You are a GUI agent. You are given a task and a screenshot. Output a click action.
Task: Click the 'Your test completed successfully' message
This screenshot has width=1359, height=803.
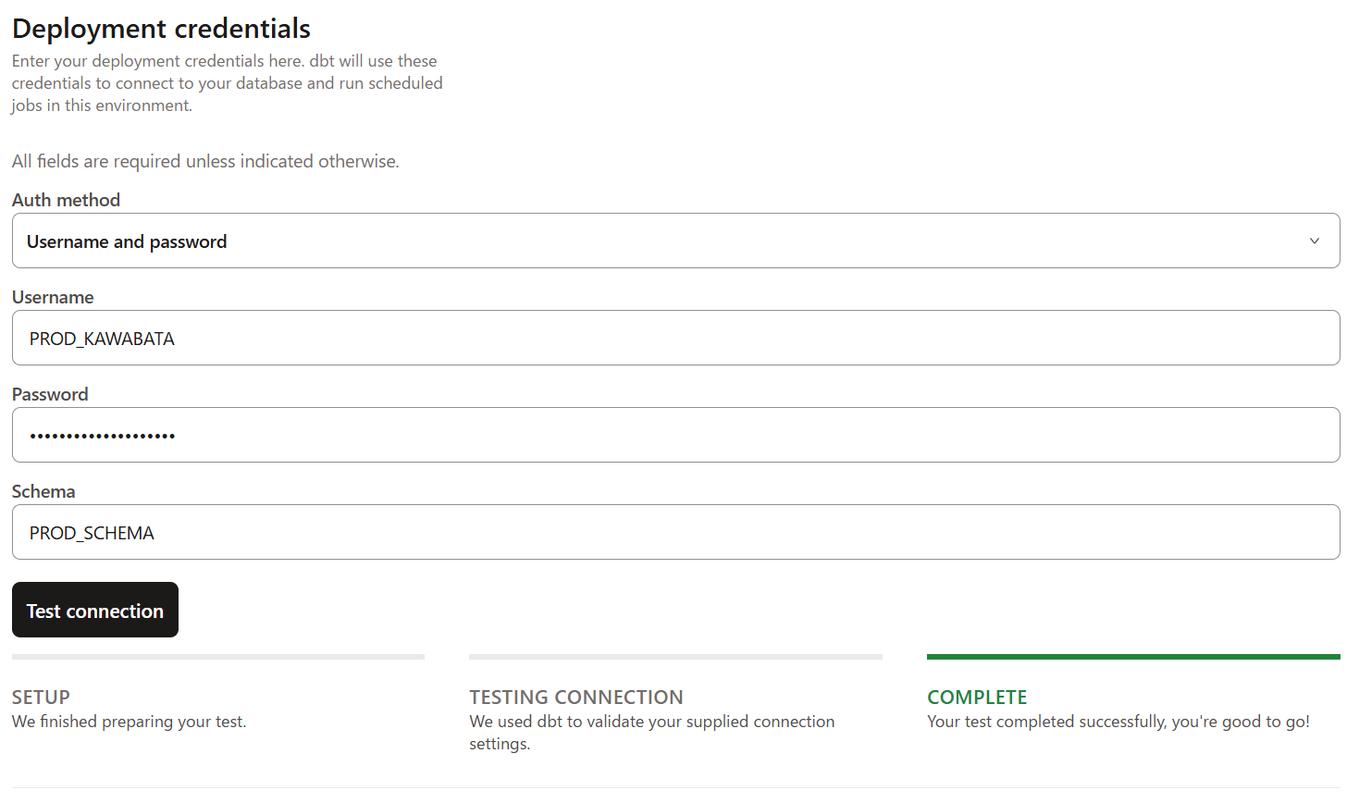(1118, 722)
